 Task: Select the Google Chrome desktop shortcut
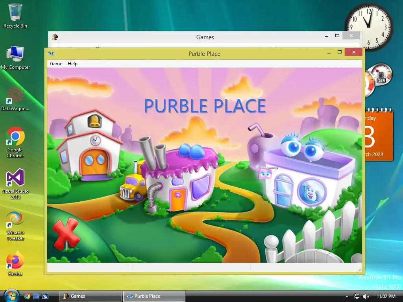click(x=15, y=142)
